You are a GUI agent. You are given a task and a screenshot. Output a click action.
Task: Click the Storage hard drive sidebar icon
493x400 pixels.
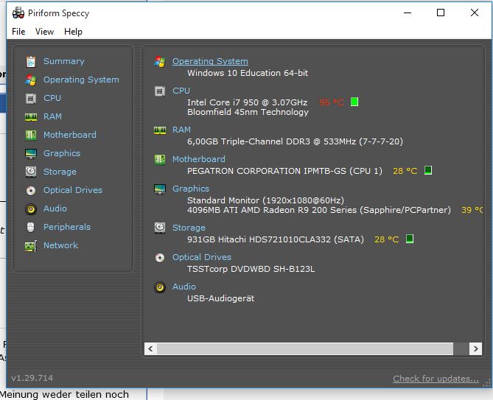click(x=31, y=172)
